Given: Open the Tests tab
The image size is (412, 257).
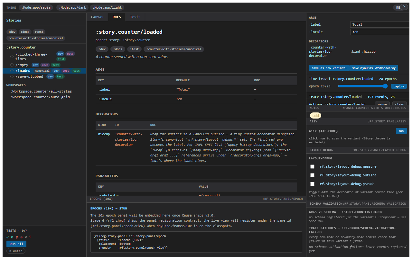Looking at the screenshot, I should point(135,17).
